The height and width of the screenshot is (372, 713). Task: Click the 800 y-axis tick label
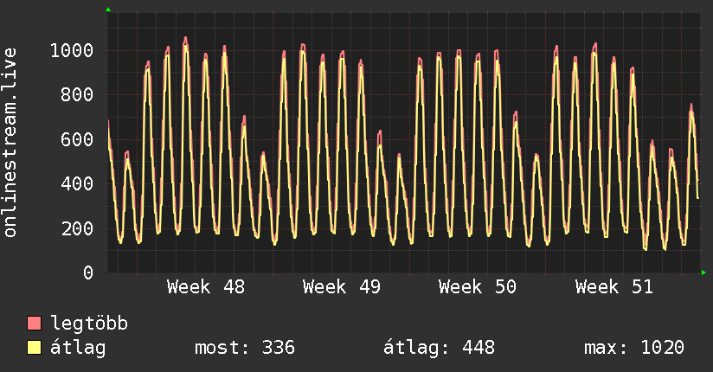click(77, 95)
